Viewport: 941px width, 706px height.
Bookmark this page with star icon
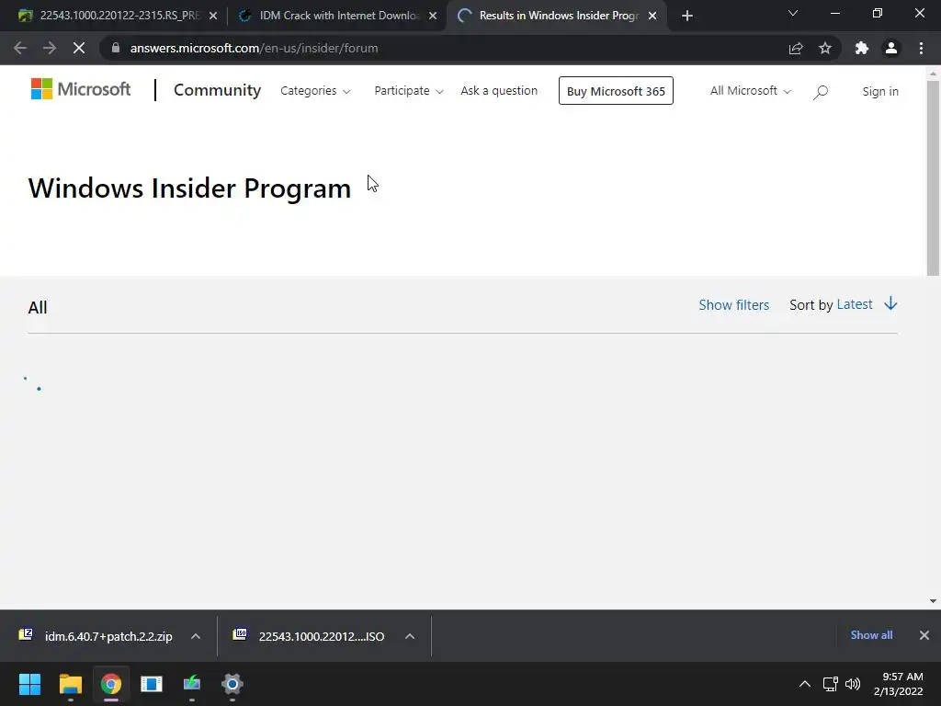(825, 48)
